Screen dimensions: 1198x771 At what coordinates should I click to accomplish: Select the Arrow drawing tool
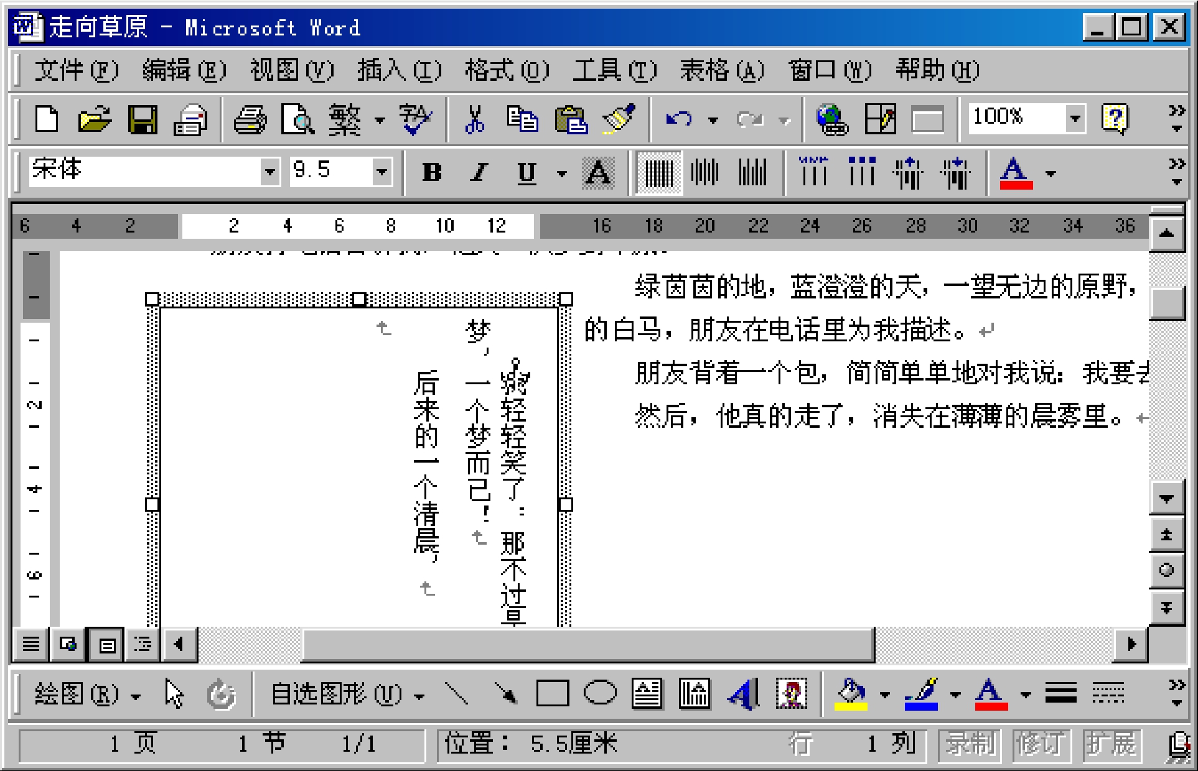[505, 694]
